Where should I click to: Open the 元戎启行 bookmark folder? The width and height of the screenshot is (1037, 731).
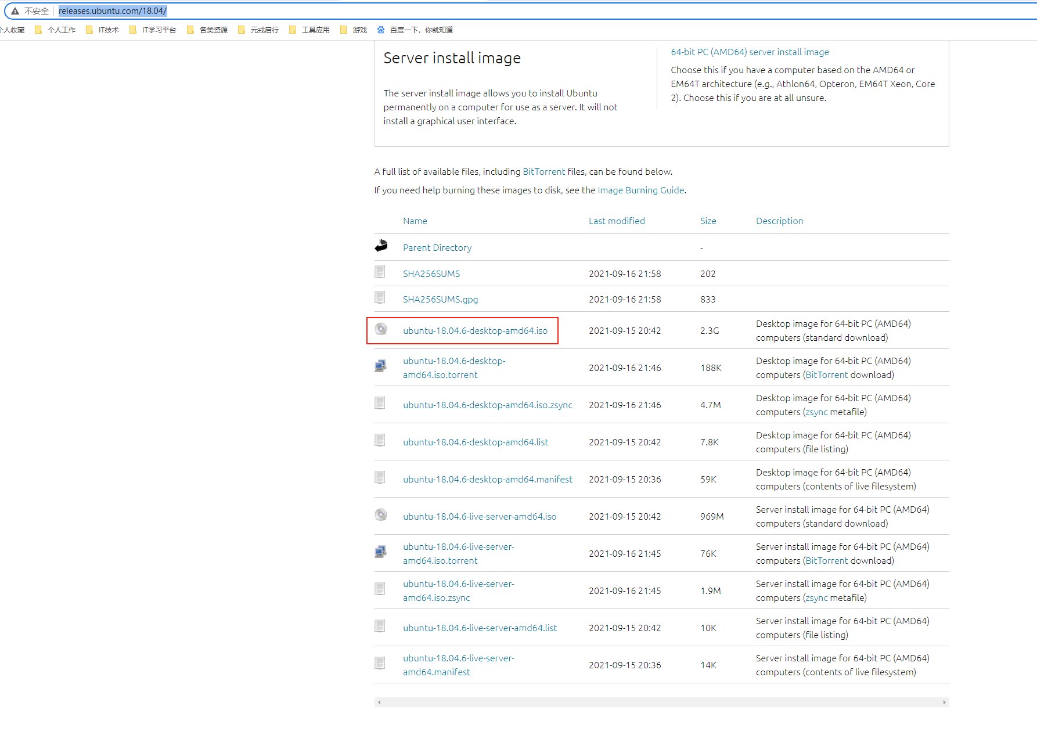click(x=258, y=30)
